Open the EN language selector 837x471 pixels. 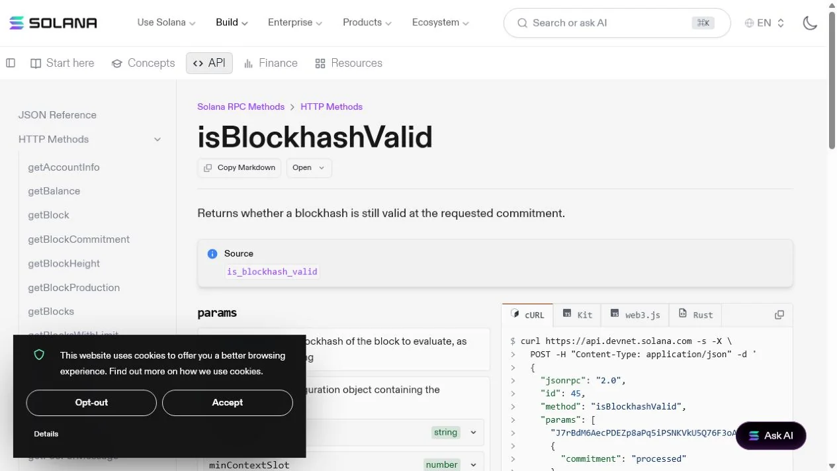(x=764, y=23)
